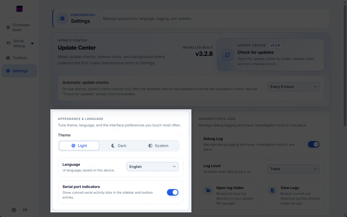The height and width of the screenshot is (217, 347).
Task: Click the sun icon on the Light theme
Action: (x=73, y=146)
